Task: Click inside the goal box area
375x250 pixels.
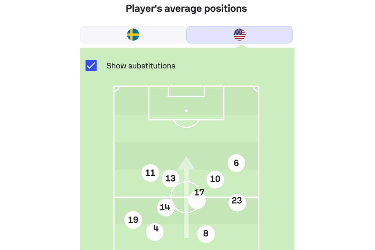Action: click(186, 91)
